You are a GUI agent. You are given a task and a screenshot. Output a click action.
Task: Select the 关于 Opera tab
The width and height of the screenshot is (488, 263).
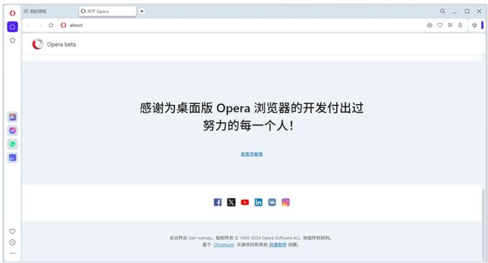tap(107, 11)
